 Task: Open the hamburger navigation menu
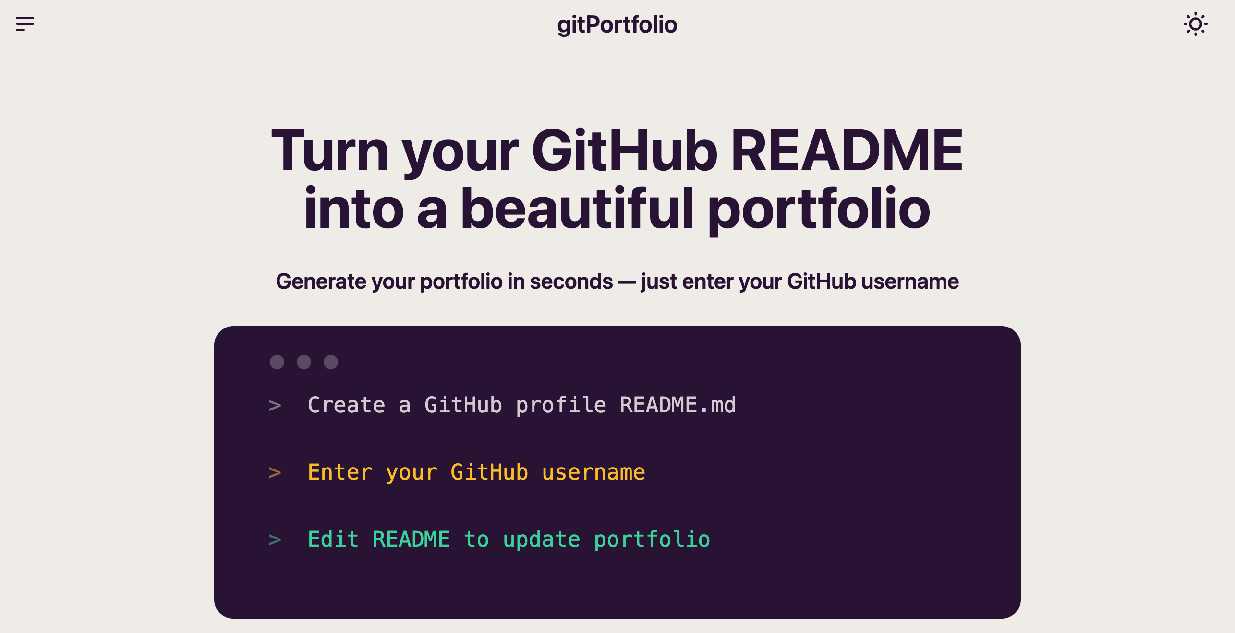(x=25, y=24)
